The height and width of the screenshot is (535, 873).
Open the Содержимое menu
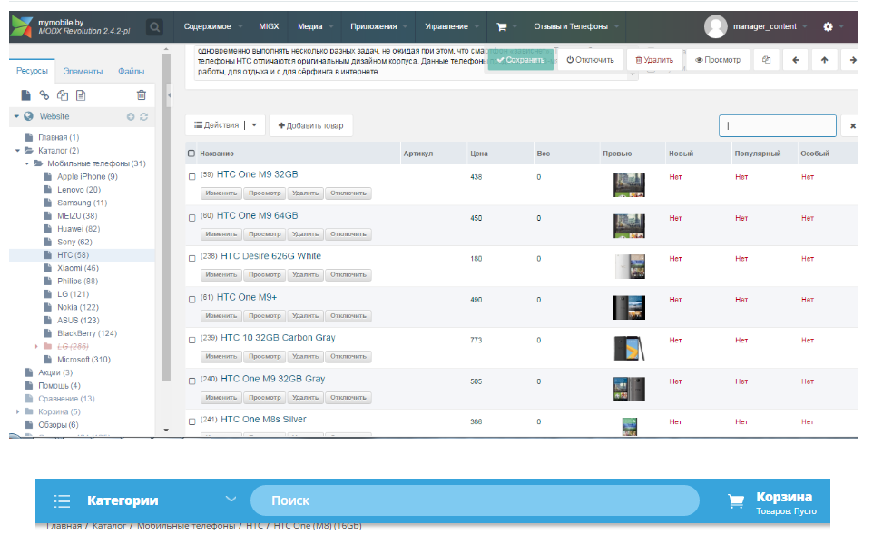(x=207, y=26)
